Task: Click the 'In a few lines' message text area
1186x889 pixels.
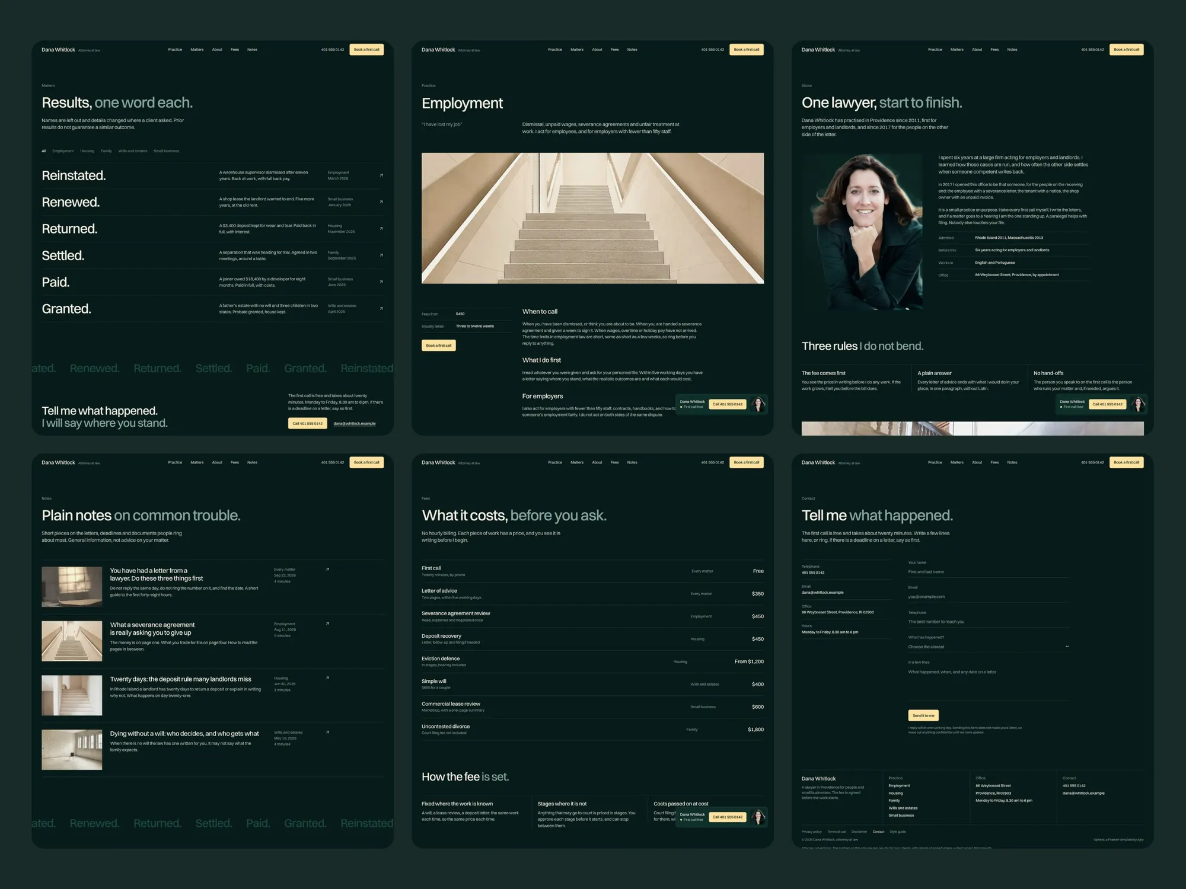Action: tap(989, 683)
